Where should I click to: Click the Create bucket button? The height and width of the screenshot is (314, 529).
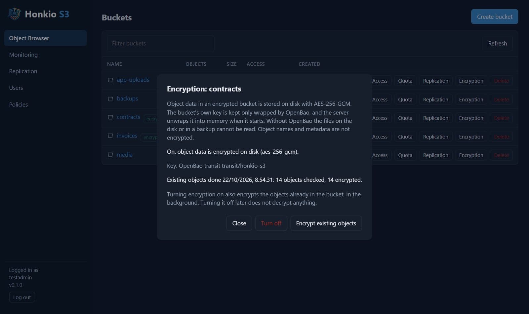pos(495,17)
